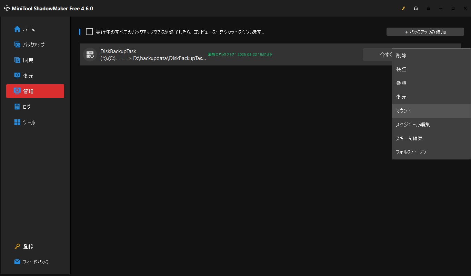
Task: Click the Tools (ツール) grid icon
Action: click(x=17, y=122)
